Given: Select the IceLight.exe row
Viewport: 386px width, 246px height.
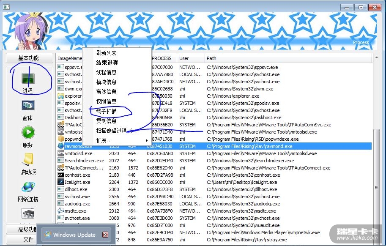Looking at the screenshot, I should point(214,182).
